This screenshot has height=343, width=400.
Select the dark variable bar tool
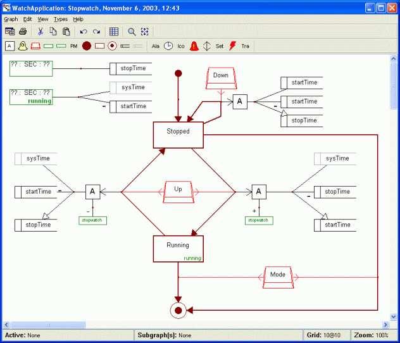[x=125, y=46]
